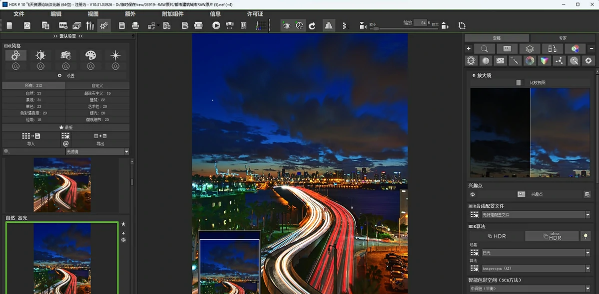This screenshot has width=599, height=294.
Task: Click the zoom slider handle
Action: (x=376, y=28)
